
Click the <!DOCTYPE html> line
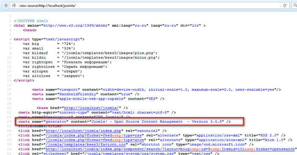tap(31, 21)
